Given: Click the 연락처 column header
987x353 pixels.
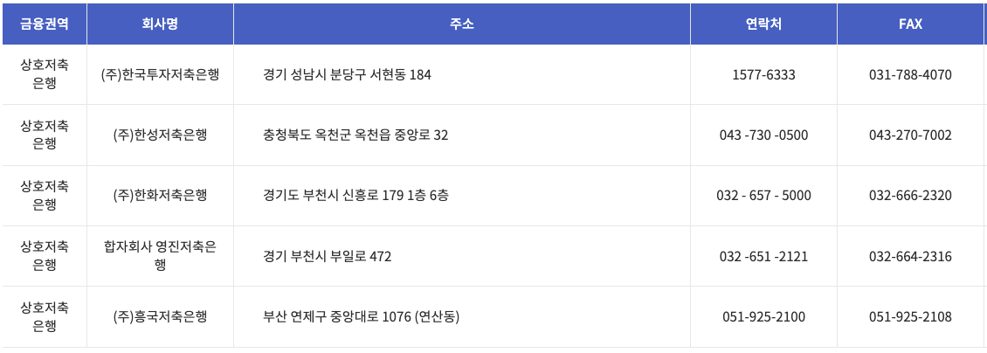Looking at the screenshot, I should click(x=763, y=24).
